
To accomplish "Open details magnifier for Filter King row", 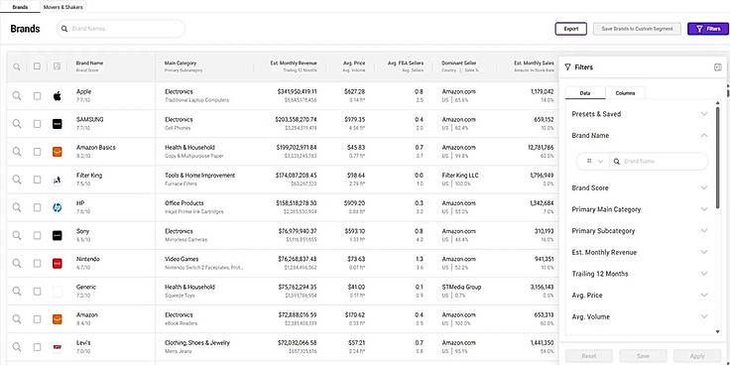I will (x=17, y=180).
